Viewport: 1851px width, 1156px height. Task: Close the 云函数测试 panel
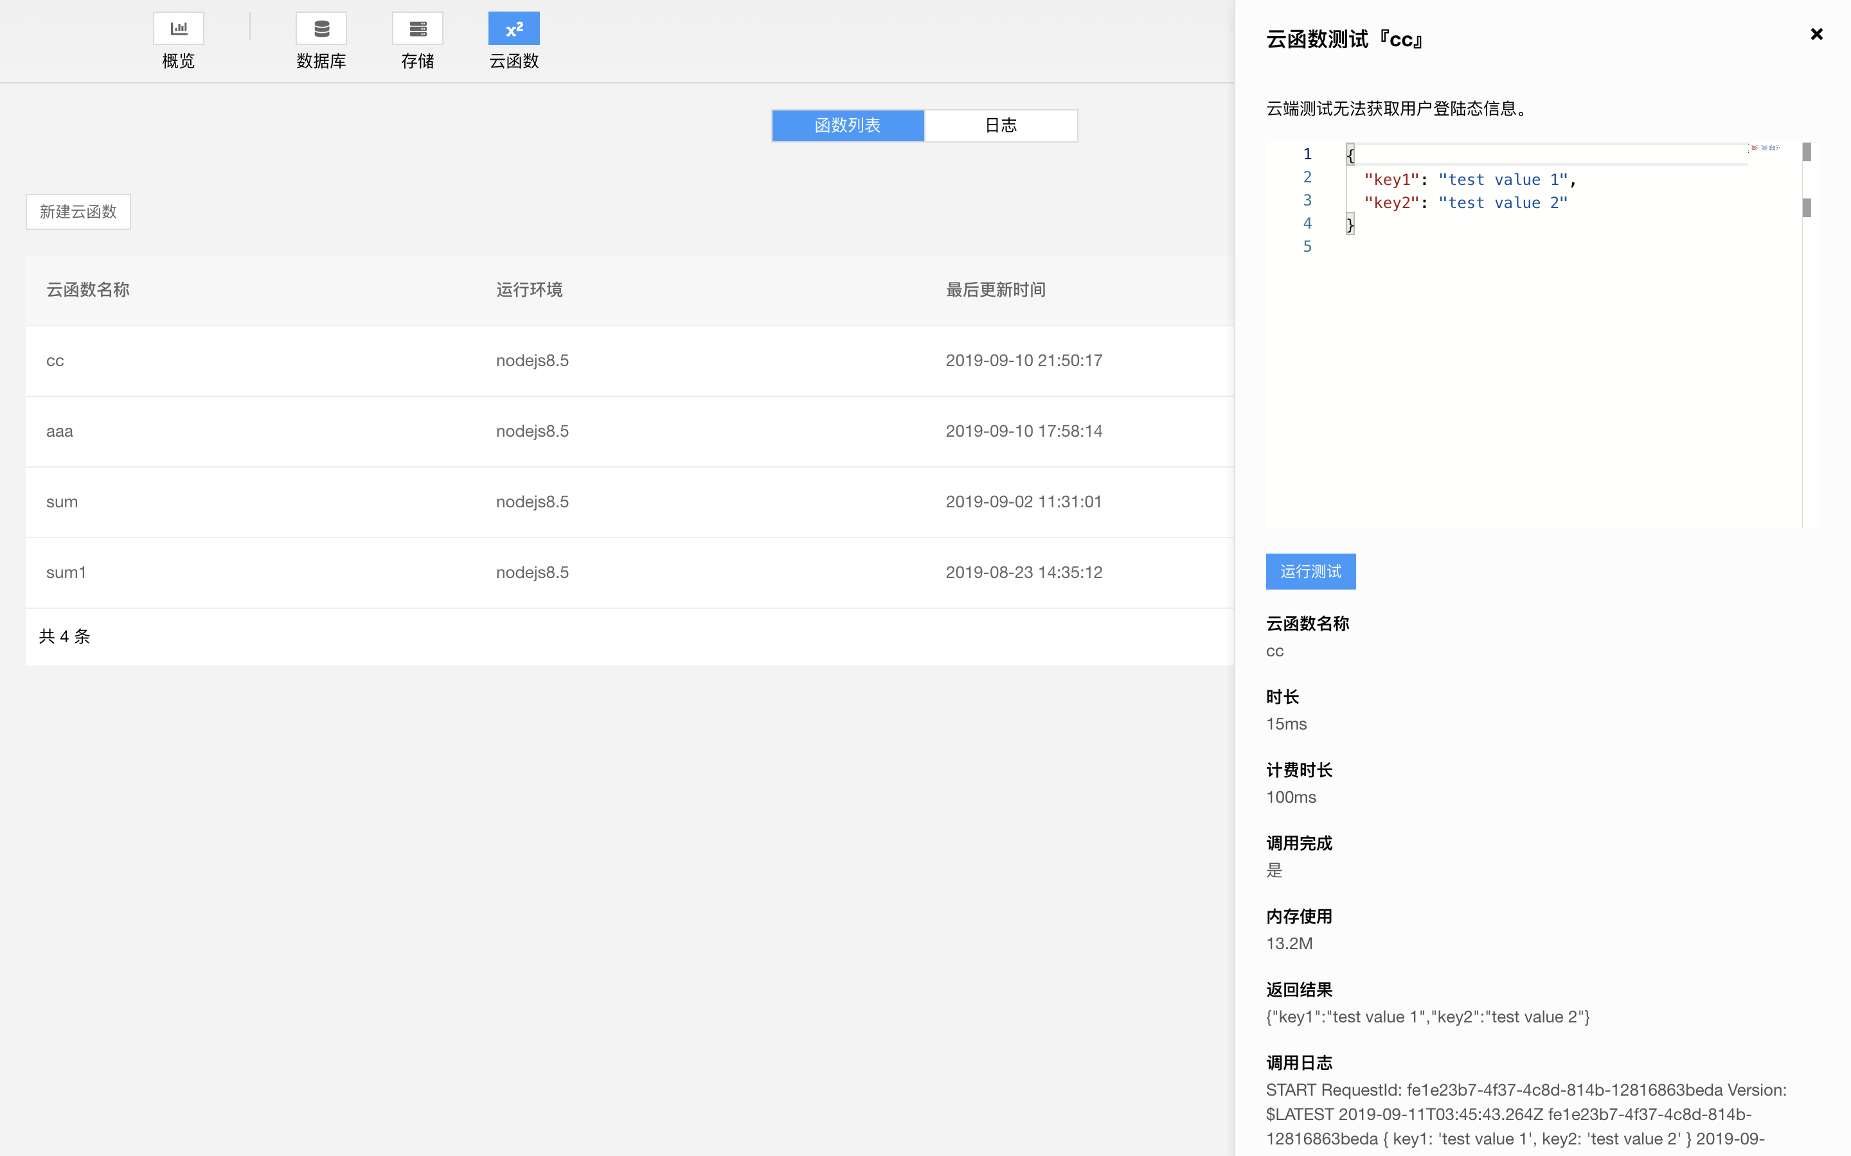(1816, 33)
